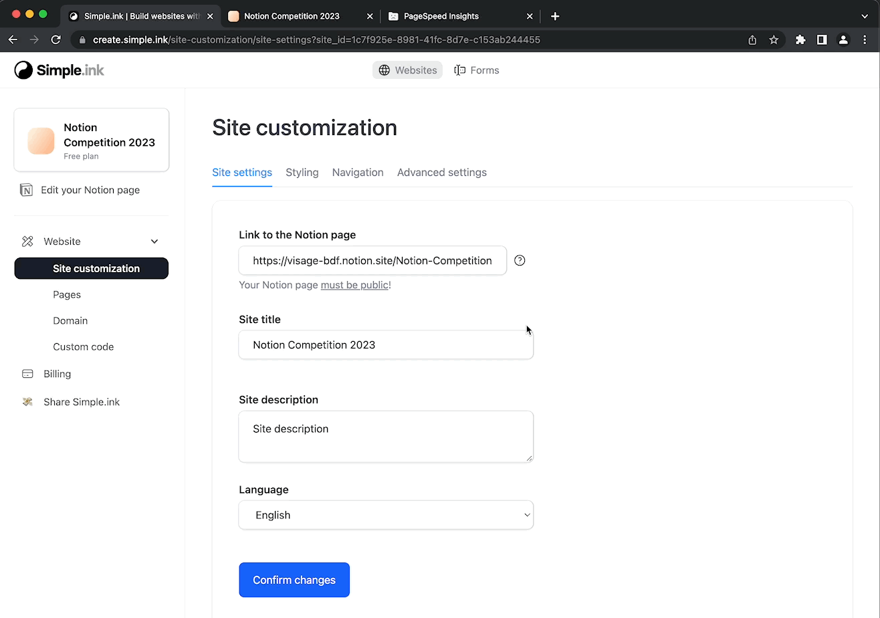This screenshot has height=618, width=880.
Task: Reload the page with refresh icon
Action: point(56,39)
